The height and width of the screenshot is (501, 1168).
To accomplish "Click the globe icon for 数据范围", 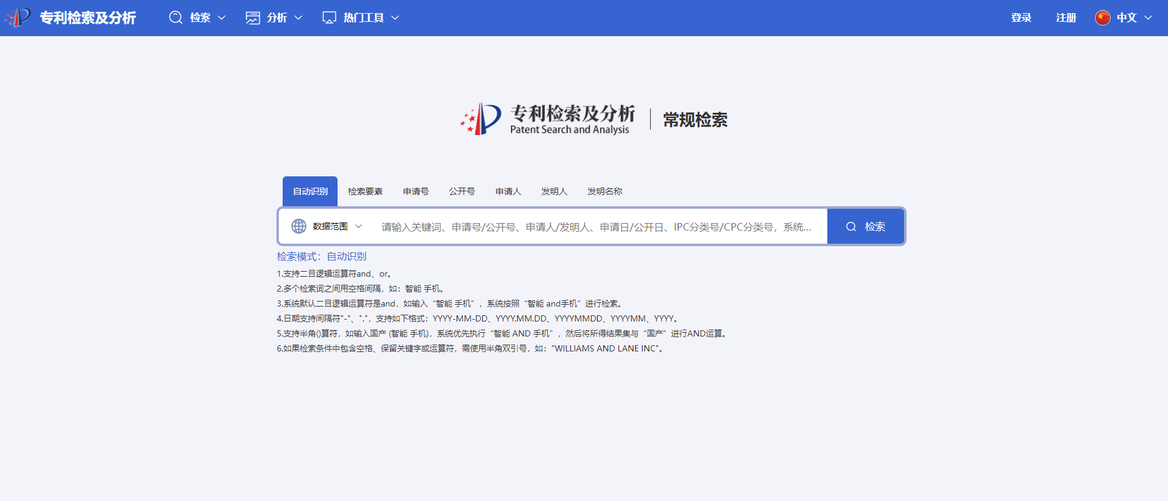I will click(x=299, y=226).
